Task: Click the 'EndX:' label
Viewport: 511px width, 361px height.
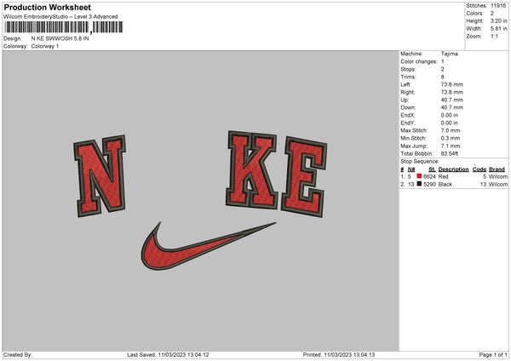Action: click(408, 115)
